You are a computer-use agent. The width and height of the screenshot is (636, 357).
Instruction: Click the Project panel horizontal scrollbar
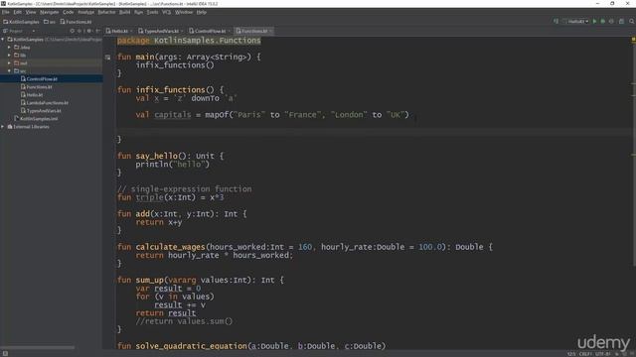coord(38,347)
